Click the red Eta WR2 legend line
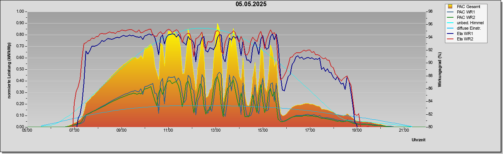This screenshot has height=154, width=503. point(450,39)
